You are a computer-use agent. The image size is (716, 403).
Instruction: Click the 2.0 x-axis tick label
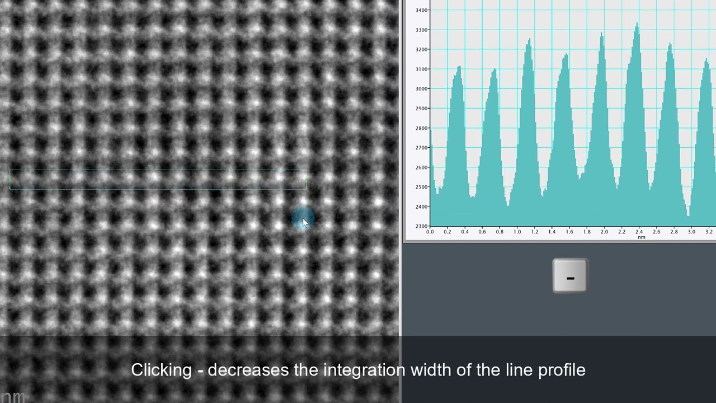(x=604, y=231)
